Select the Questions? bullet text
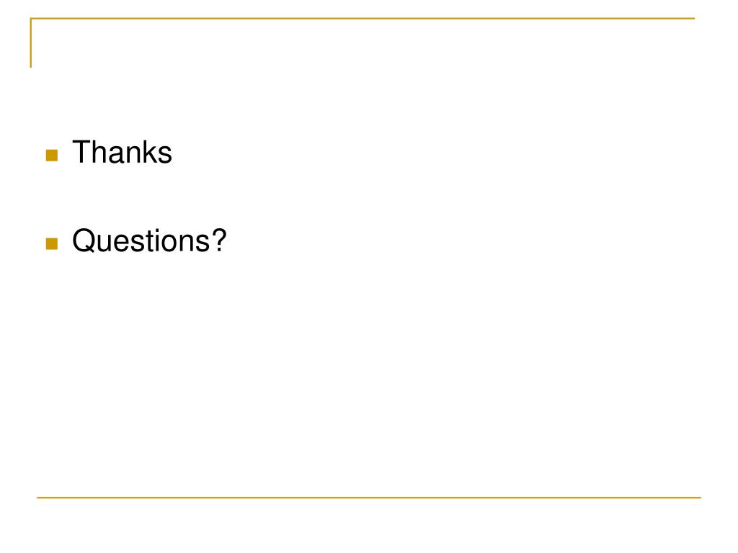Image resolution: width=738 pixels, height=553 pixels. click(x=149, y=241)
